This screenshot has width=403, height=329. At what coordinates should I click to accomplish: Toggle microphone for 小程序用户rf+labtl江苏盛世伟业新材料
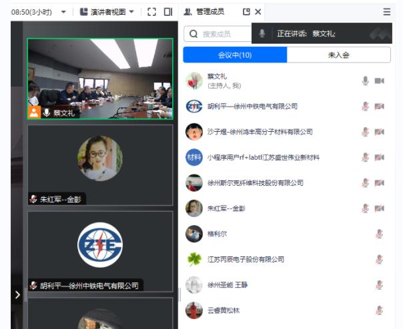(365, 157)
